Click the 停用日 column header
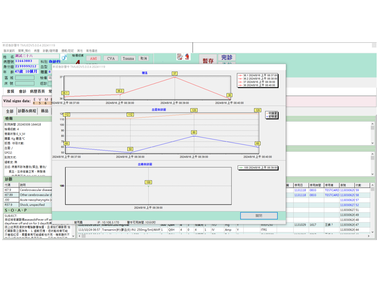 (x=301, y=185)
